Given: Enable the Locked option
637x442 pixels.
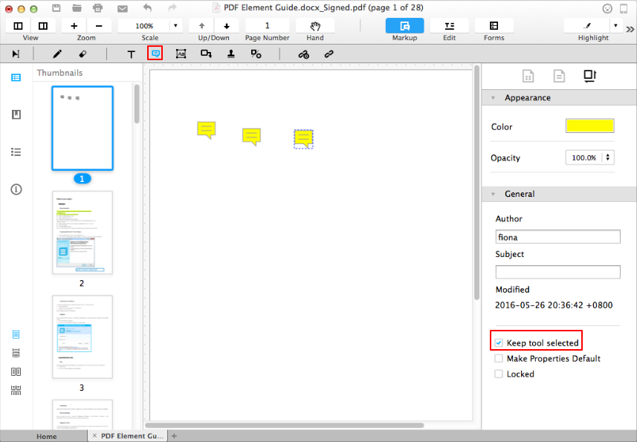Looking at the screenshot, I should click(498, 374).
